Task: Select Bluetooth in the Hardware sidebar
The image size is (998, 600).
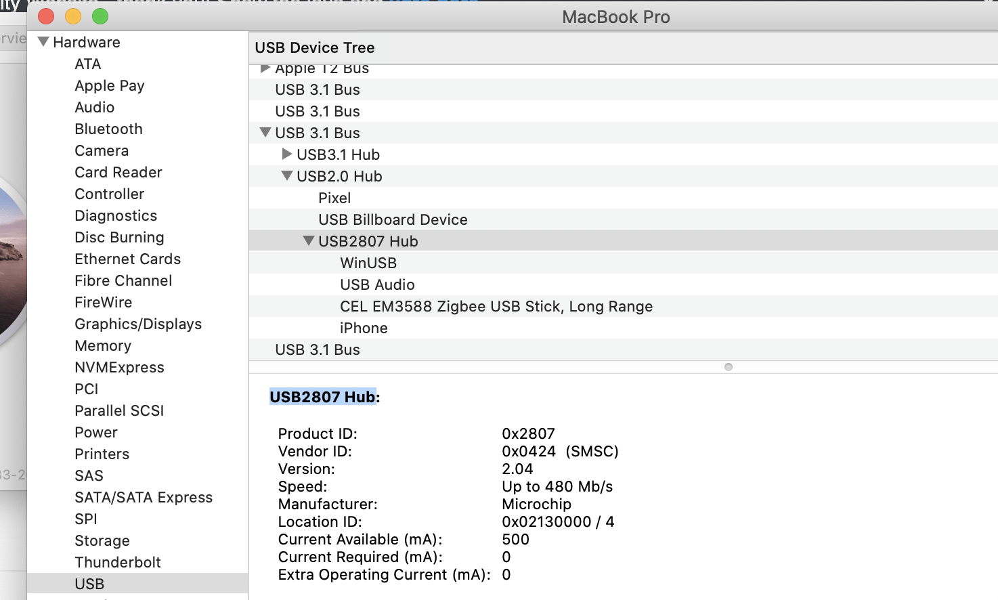Action: pos(108,129)
